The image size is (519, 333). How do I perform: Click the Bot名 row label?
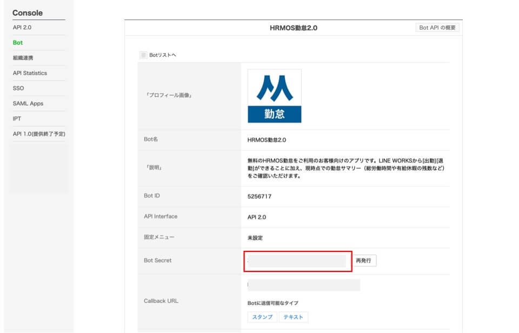[x=151, y=139]
